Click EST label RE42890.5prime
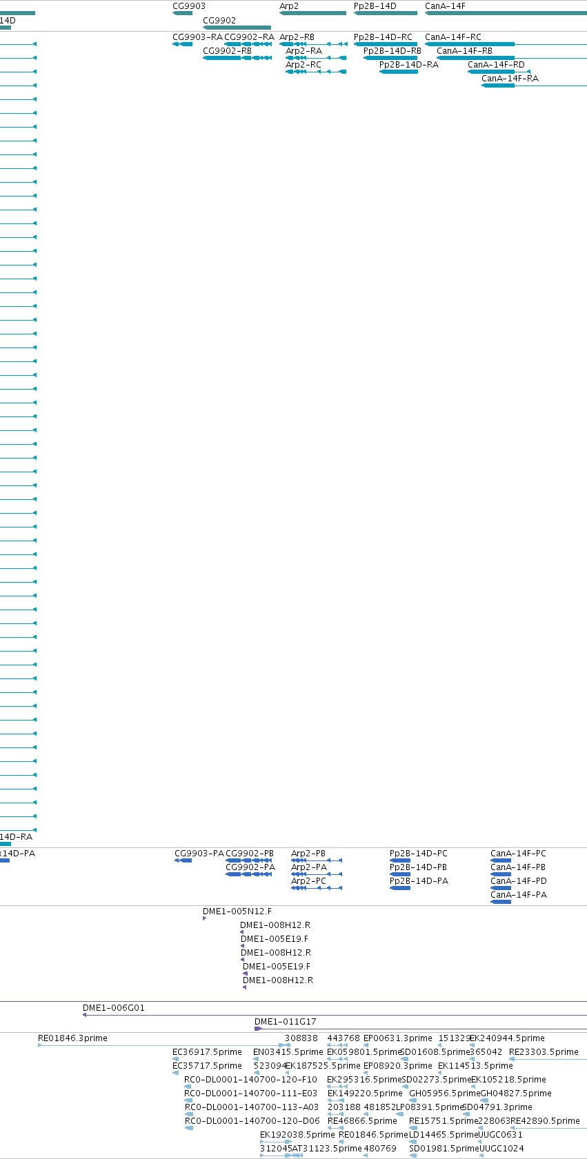 pyautogui.click(x=545, y=1121)
